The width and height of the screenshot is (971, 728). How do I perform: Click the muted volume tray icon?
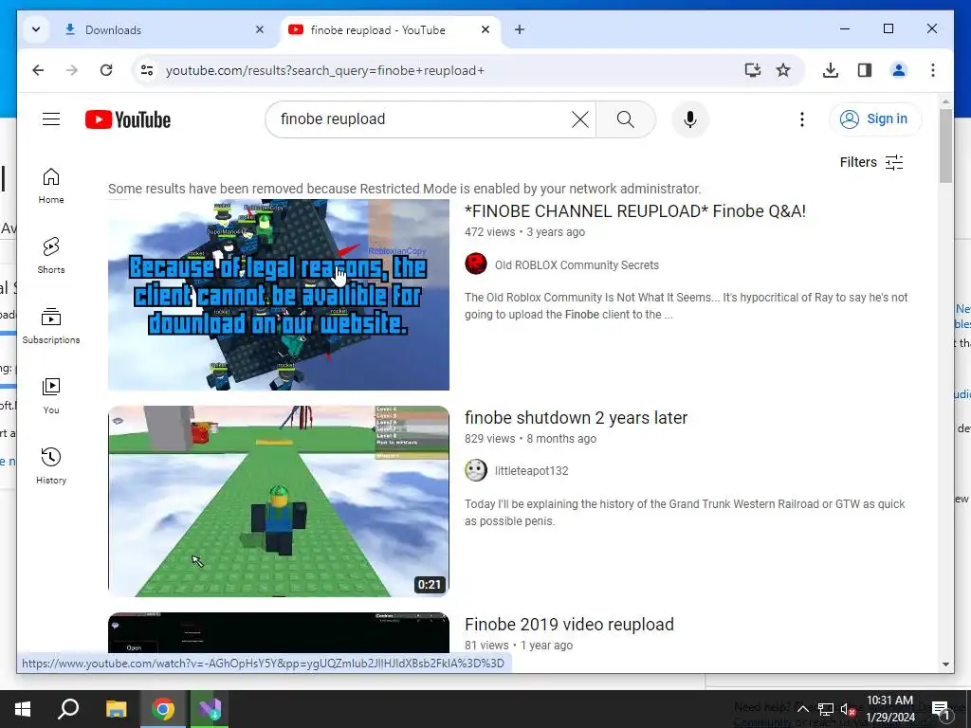click(x=848, y=709)
